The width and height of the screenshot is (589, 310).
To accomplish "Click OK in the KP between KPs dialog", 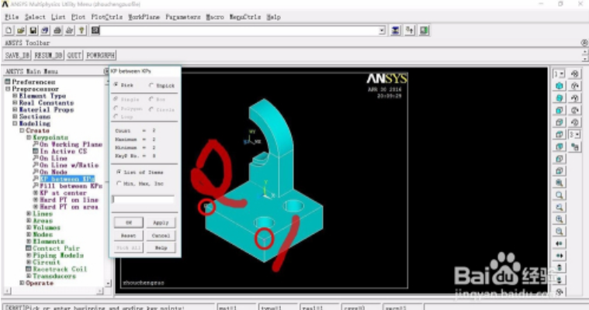I will coord(129,222).
